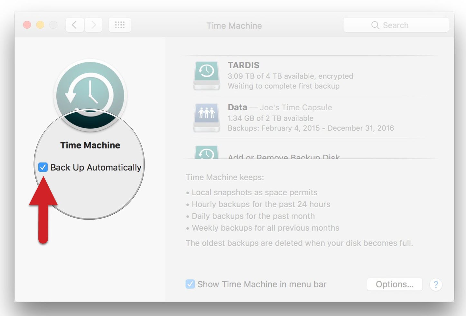The height and width of the screenshot is (316, 466).
Task: Click the Data Time Capsule disk icon
Action: point(207,118)
